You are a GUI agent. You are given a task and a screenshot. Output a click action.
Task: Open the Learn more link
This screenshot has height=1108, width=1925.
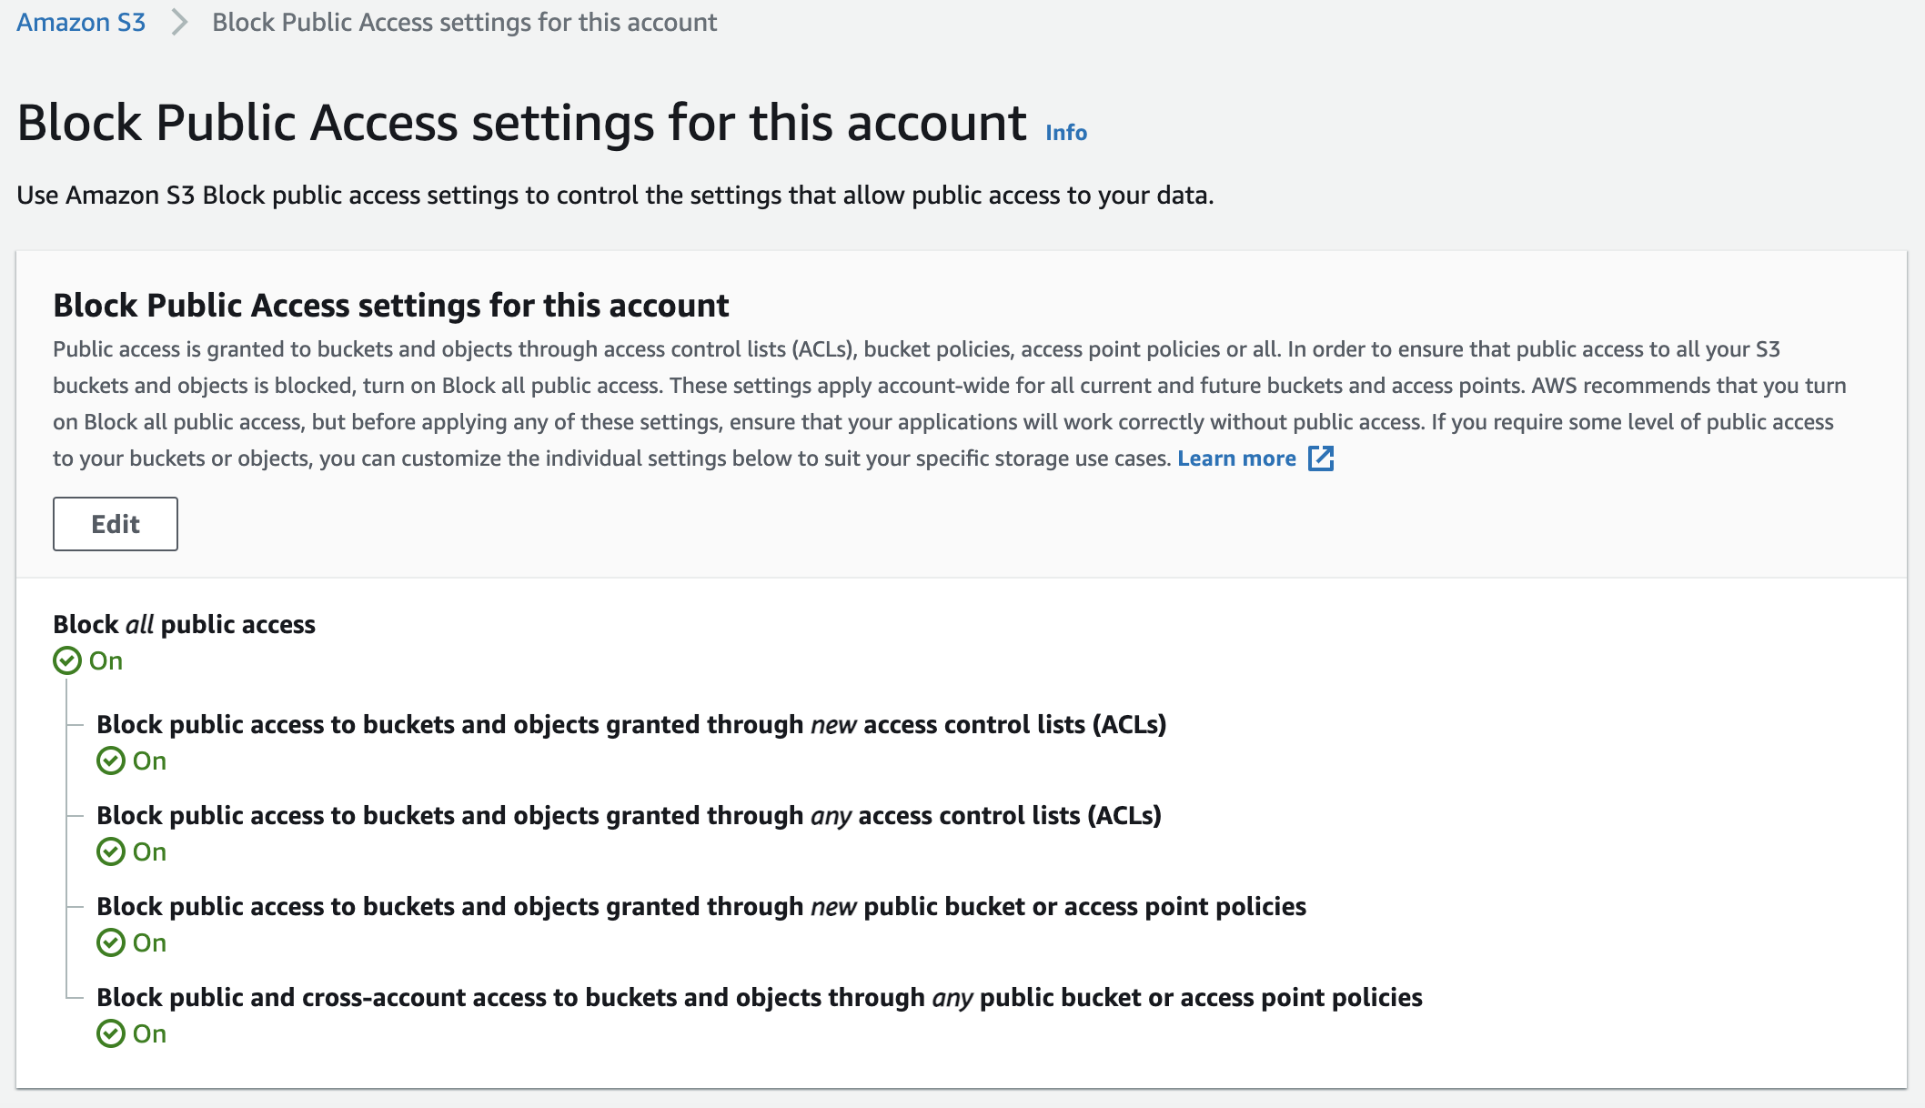pyautogui.click(x=1236, y=458)
